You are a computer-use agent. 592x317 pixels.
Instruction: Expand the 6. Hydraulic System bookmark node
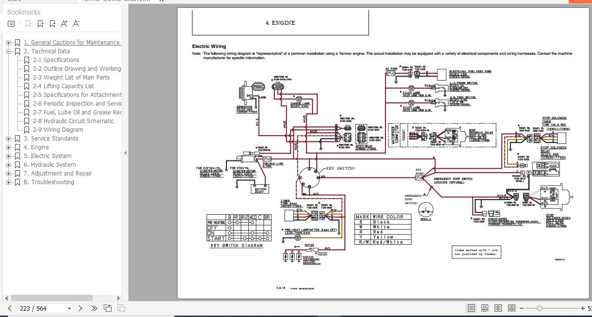point(8,165)
